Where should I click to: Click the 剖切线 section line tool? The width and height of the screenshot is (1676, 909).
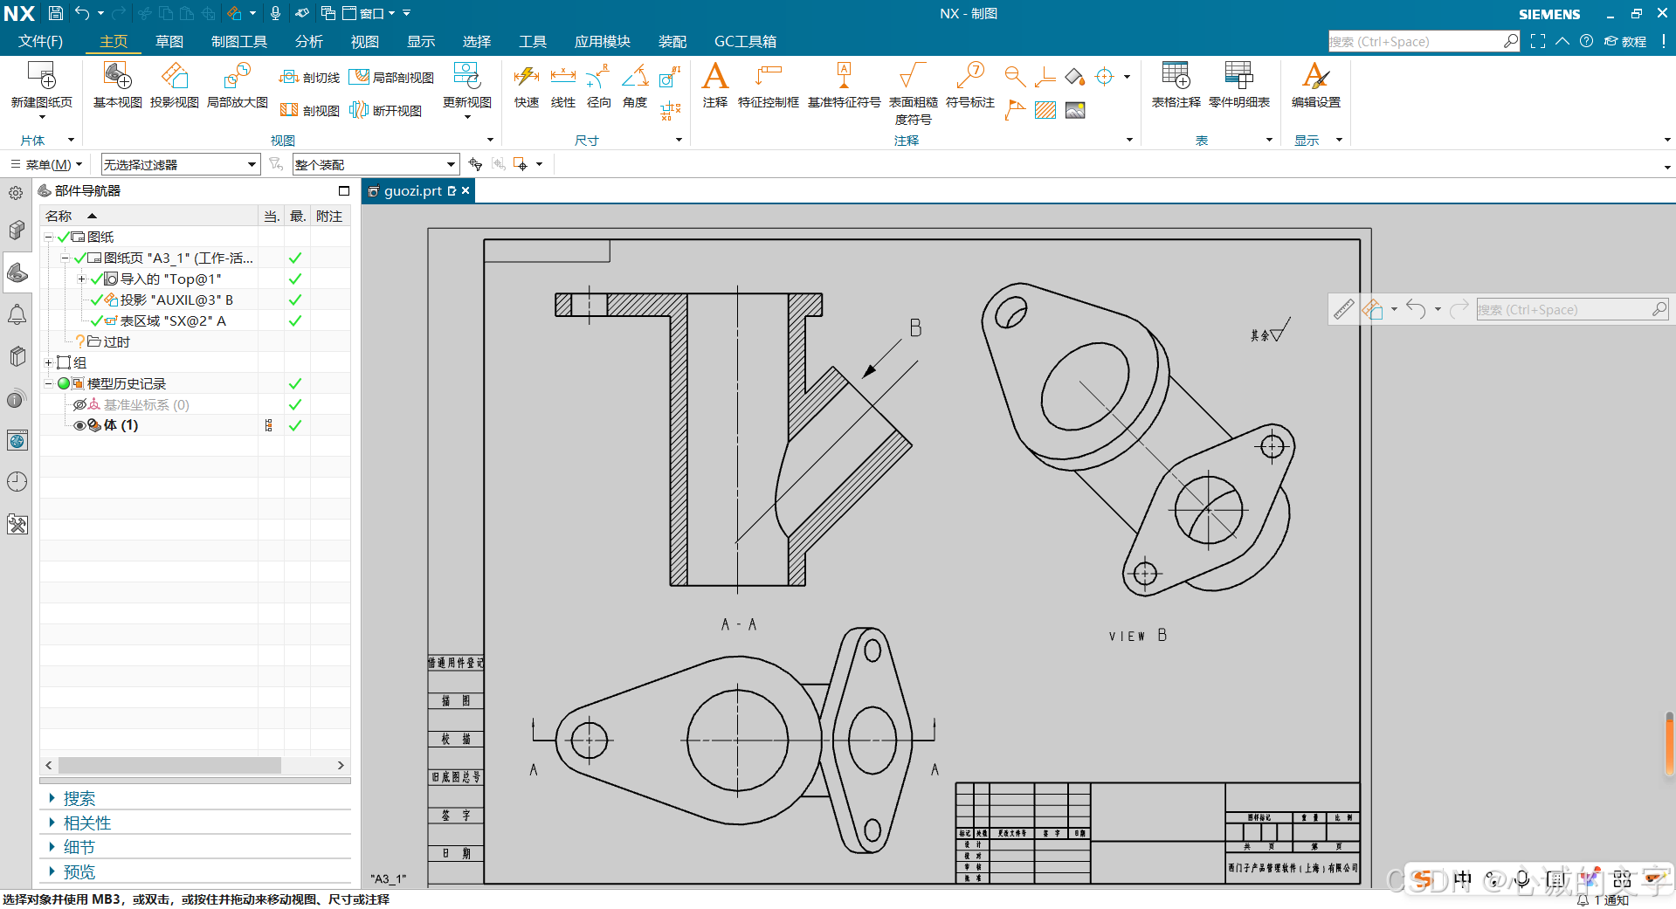point(309,78)
